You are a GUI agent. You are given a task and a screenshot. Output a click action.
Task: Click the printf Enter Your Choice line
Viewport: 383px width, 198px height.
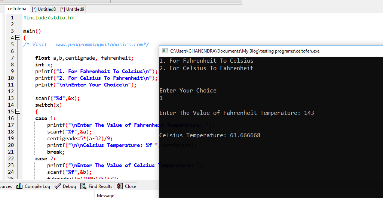coord(86,85)
